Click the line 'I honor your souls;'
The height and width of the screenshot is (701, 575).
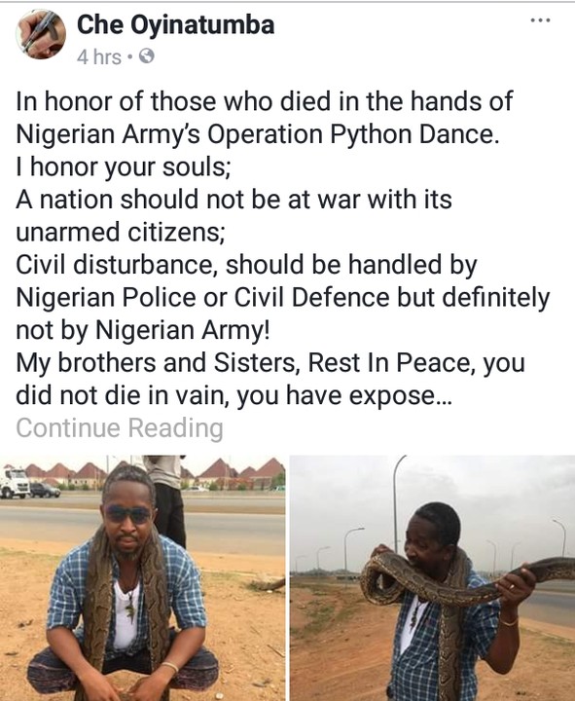[x=124, y=167]
